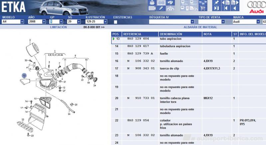This screenshot has width=266, height=145.
Task: Open the Ilustración dropdown showing 129-25
Action: (x=96, y=22)
